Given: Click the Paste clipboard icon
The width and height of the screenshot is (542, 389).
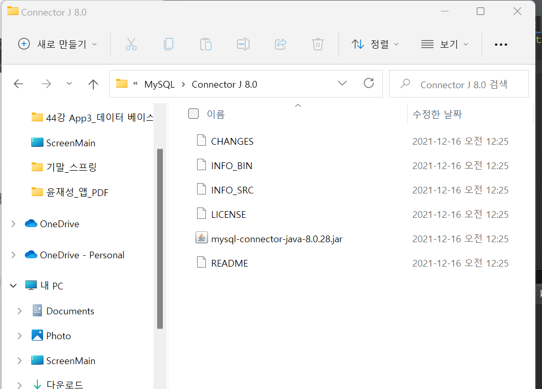Looking at the screenshot, I should point(206,44).
